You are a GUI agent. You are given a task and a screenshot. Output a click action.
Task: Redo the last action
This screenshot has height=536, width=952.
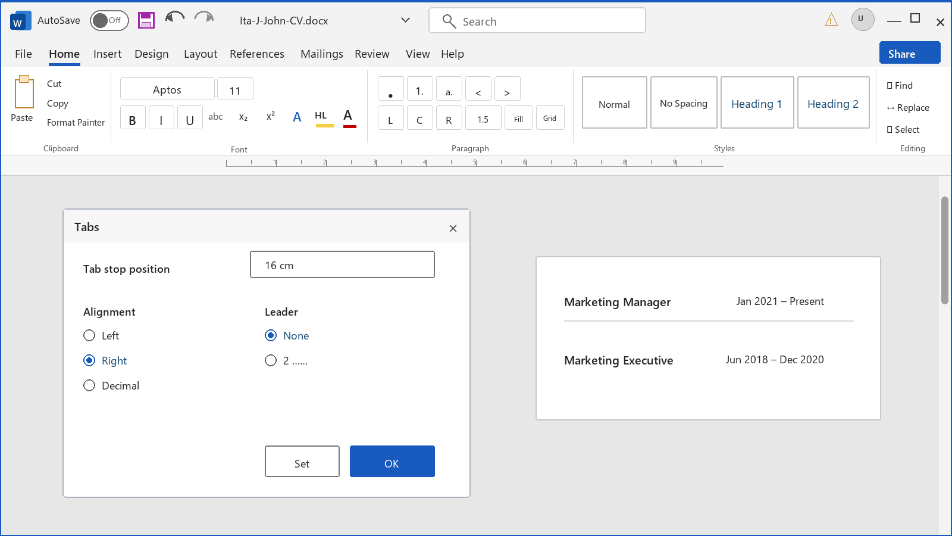pos(204,18)
